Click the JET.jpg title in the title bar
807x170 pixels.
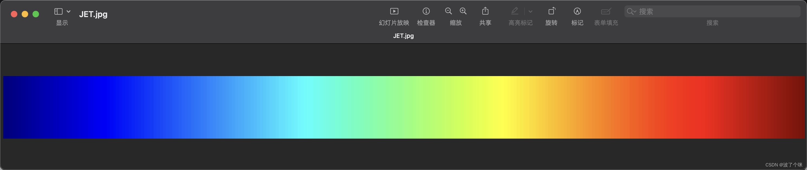pos(93,14)
